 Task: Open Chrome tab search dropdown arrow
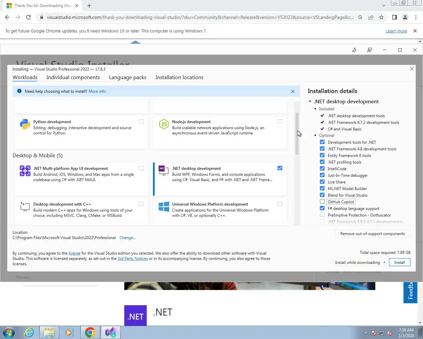click(x=383, y=6)
